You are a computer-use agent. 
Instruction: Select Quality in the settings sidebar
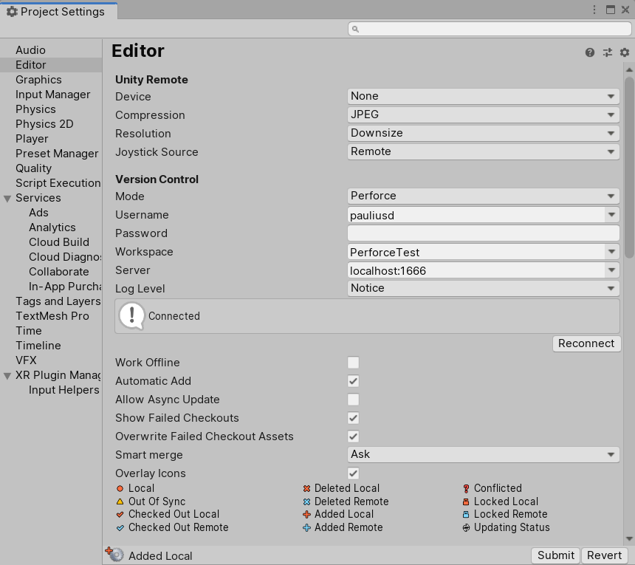tap(33, 168)
